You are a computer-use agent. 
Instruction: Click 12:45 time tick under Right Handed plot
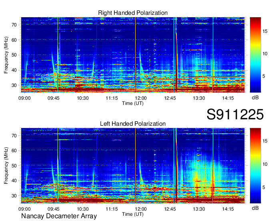(x=170, y=98)
